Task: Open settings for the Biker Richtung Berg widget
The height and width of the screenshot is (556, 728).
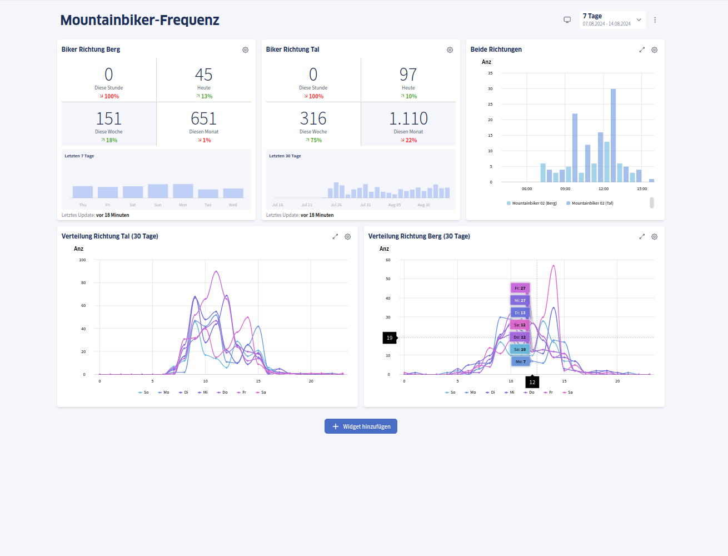Action: point(245,49)
